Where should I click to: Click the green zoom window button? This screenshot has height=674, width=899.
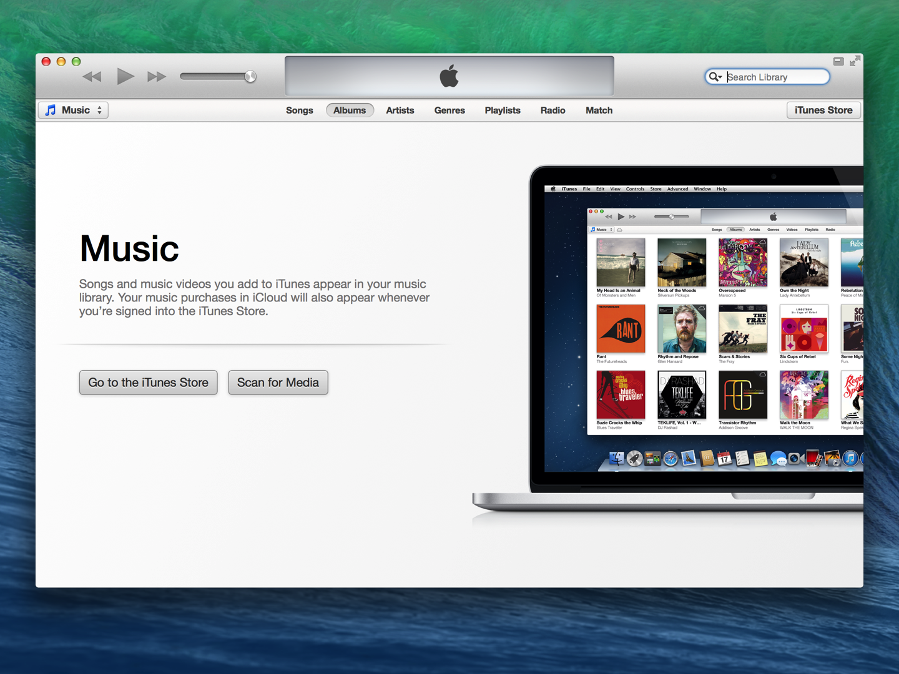(x=76, y=61)
